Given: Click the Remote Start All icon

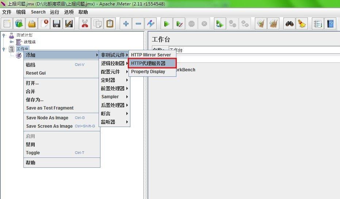Looking at the screenshot, I should click(220, 24).
